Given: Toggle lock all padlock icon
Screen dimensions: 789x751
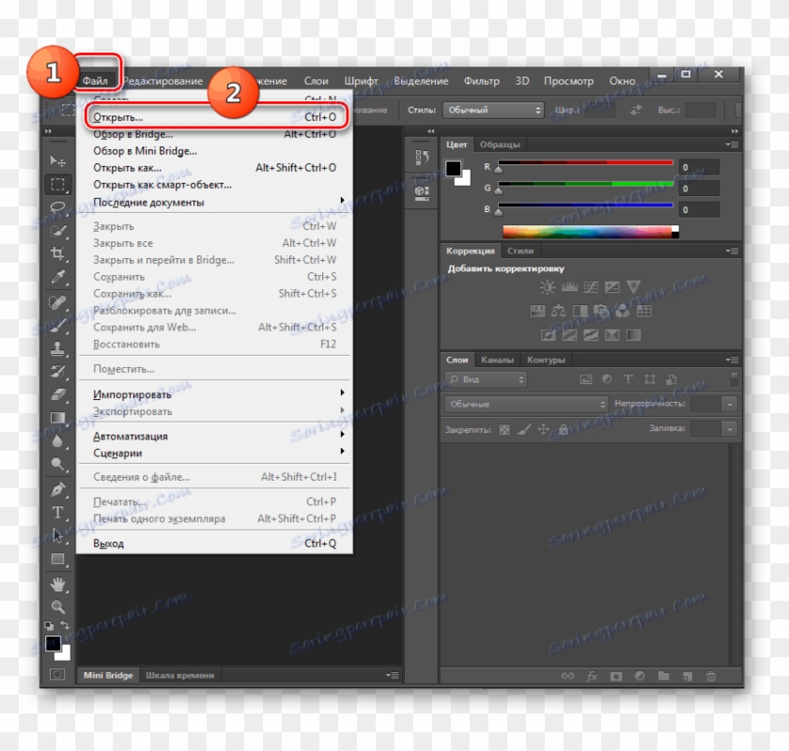Looking at the screenshot, I should [x=564, y=429].
